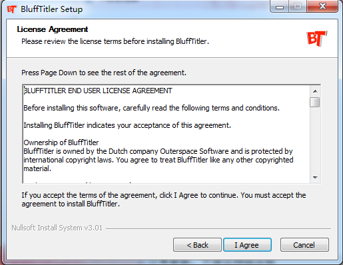Click the Press Page Down instruction text
The height and width of the screenshot is (265, 343).
point(104,73)
